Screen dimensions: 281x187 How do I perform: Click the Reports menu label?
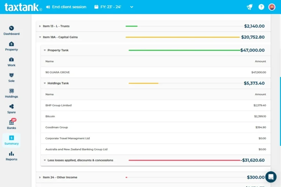pyautogui.click(x=11, y=159)
